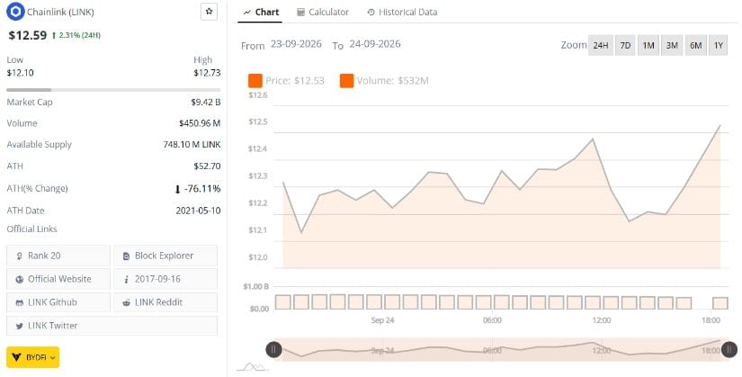Select 3M zoom range

coord(672,46)
